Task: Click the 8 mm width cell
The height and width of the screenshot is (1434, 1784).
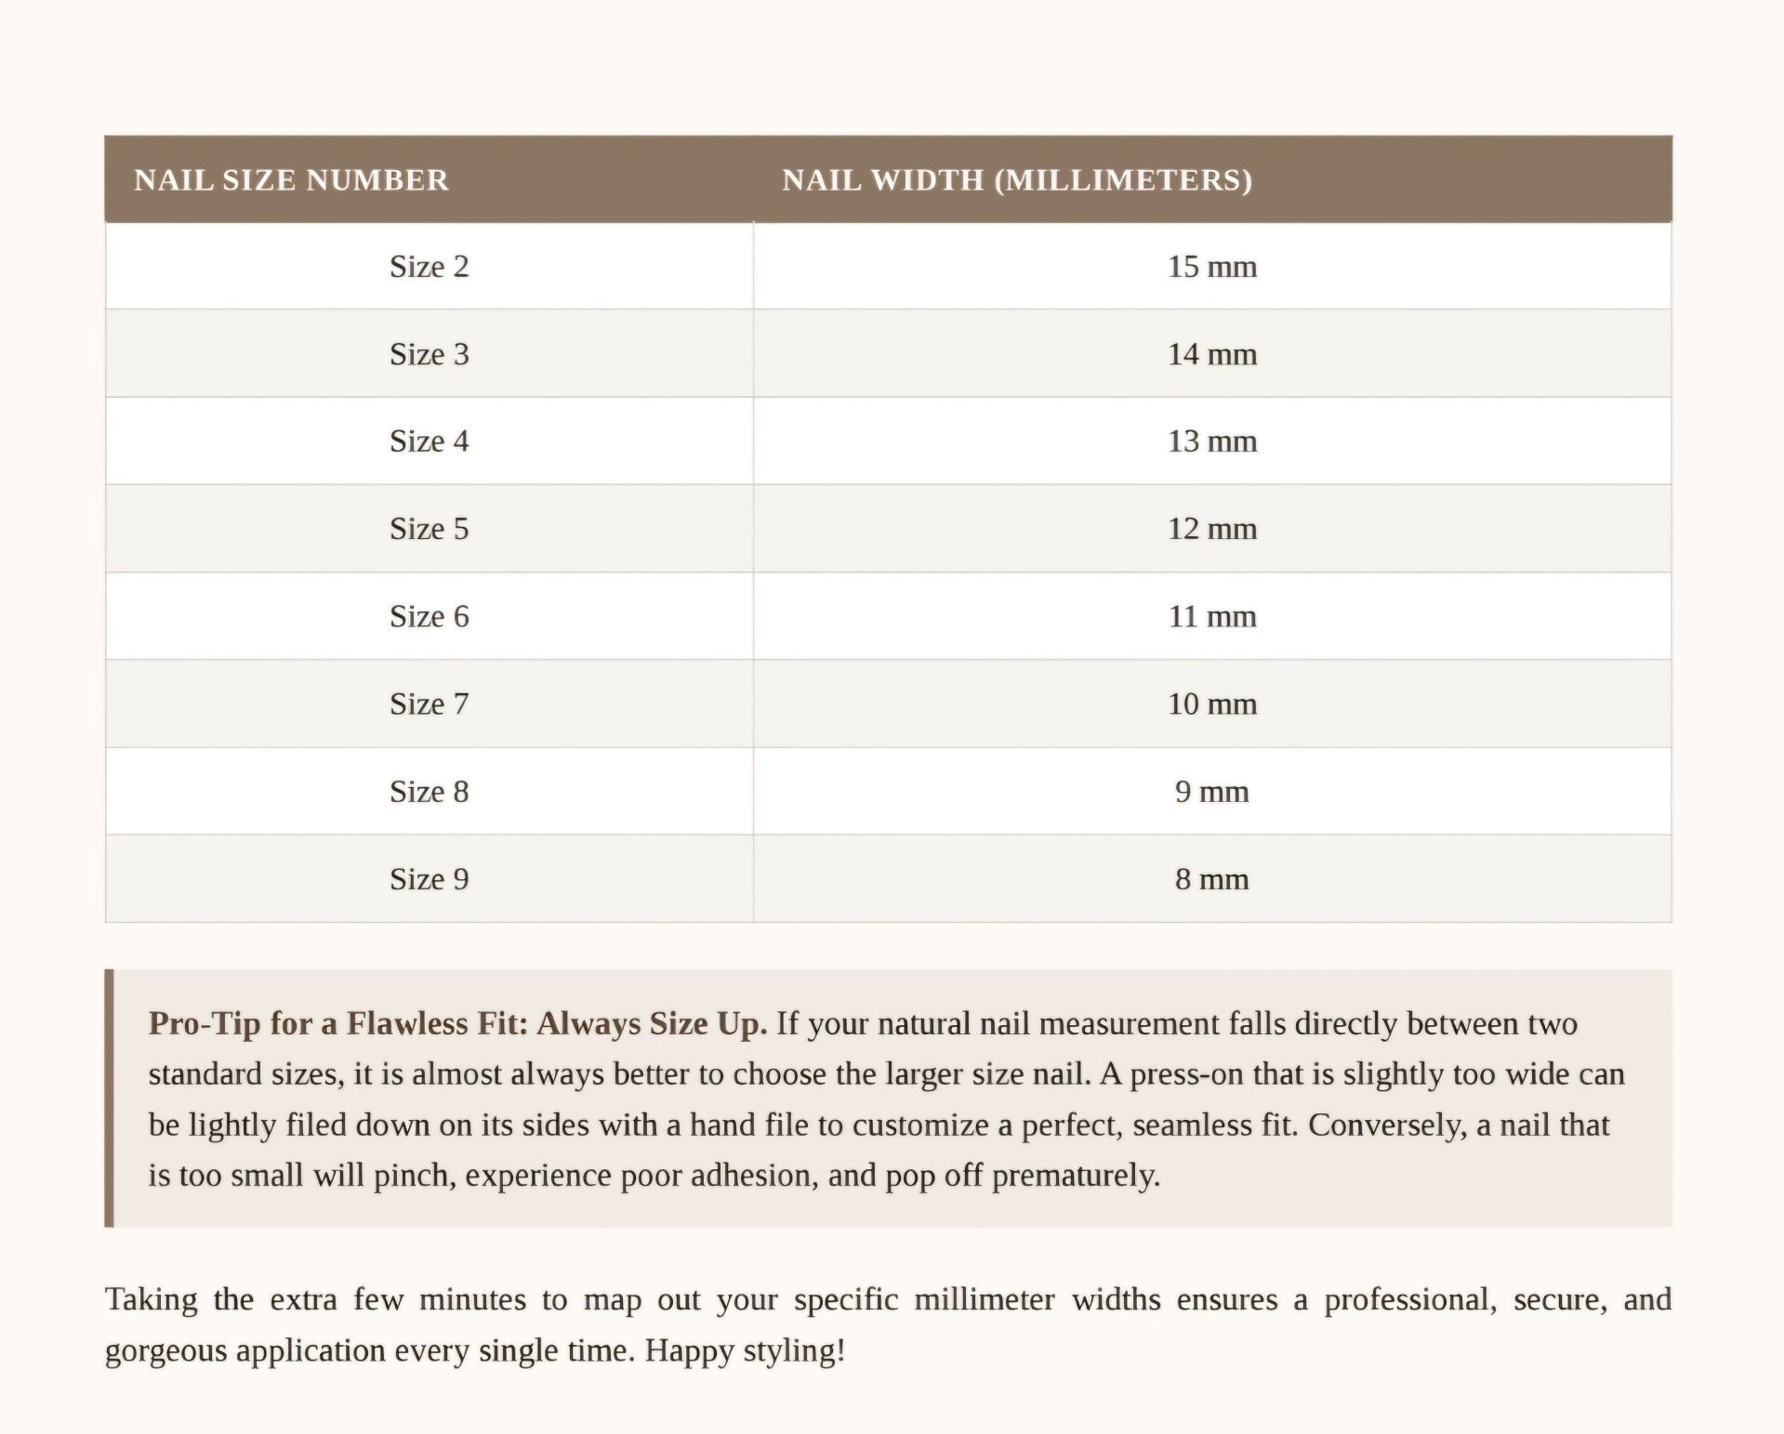Action: coord(1212,878)
